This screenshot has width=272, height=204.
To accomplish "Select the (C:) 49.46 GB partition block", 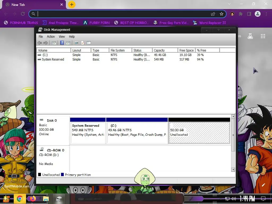I will click(137, 131).
